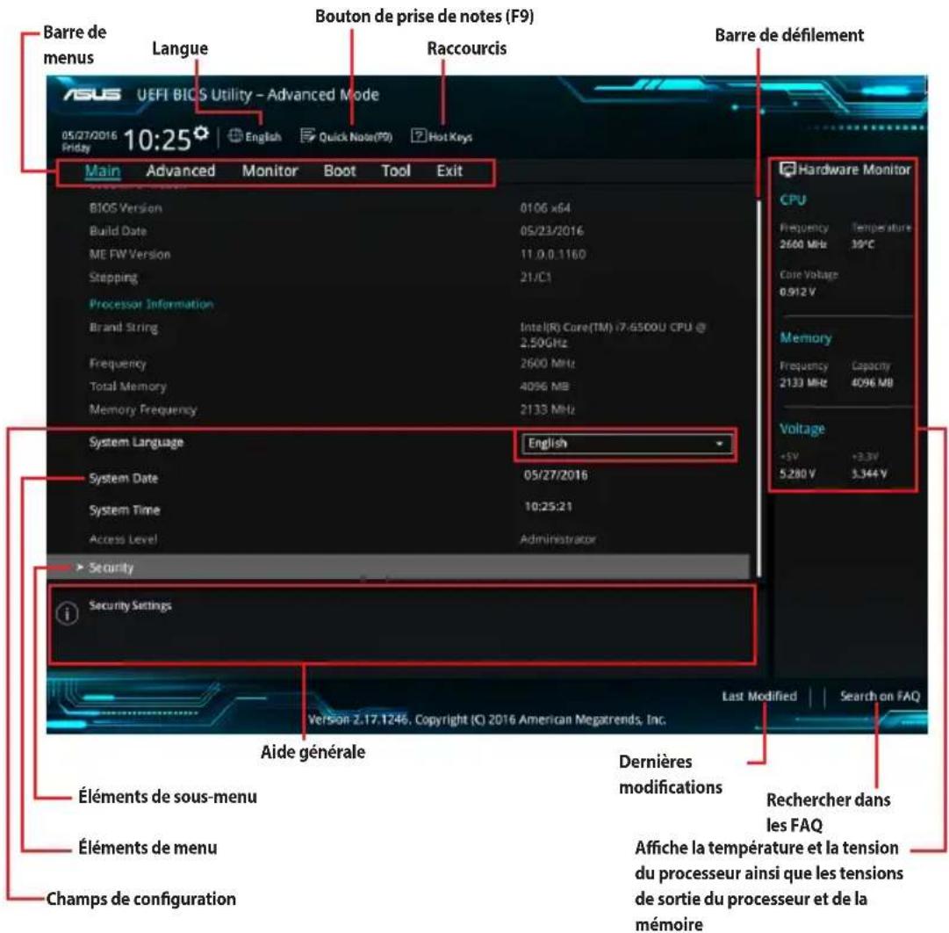Open the Monitor tab
The image size is (949, 933).
[x=270, y=170]
